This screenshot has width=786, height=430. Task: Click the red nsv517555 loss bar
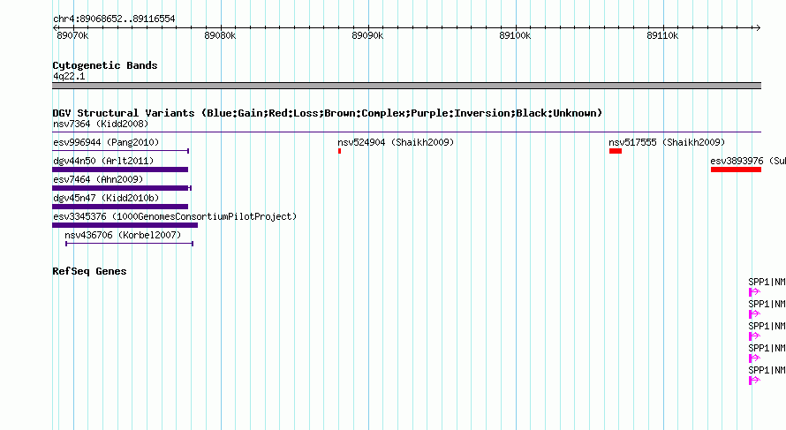tap(616, 151)
